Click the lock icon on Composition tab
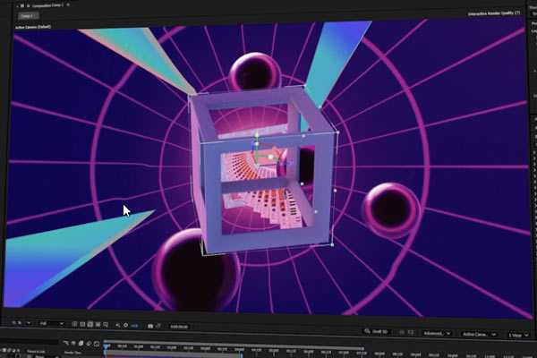This screenshot has width=537, height=358. [x=28, y=6]
